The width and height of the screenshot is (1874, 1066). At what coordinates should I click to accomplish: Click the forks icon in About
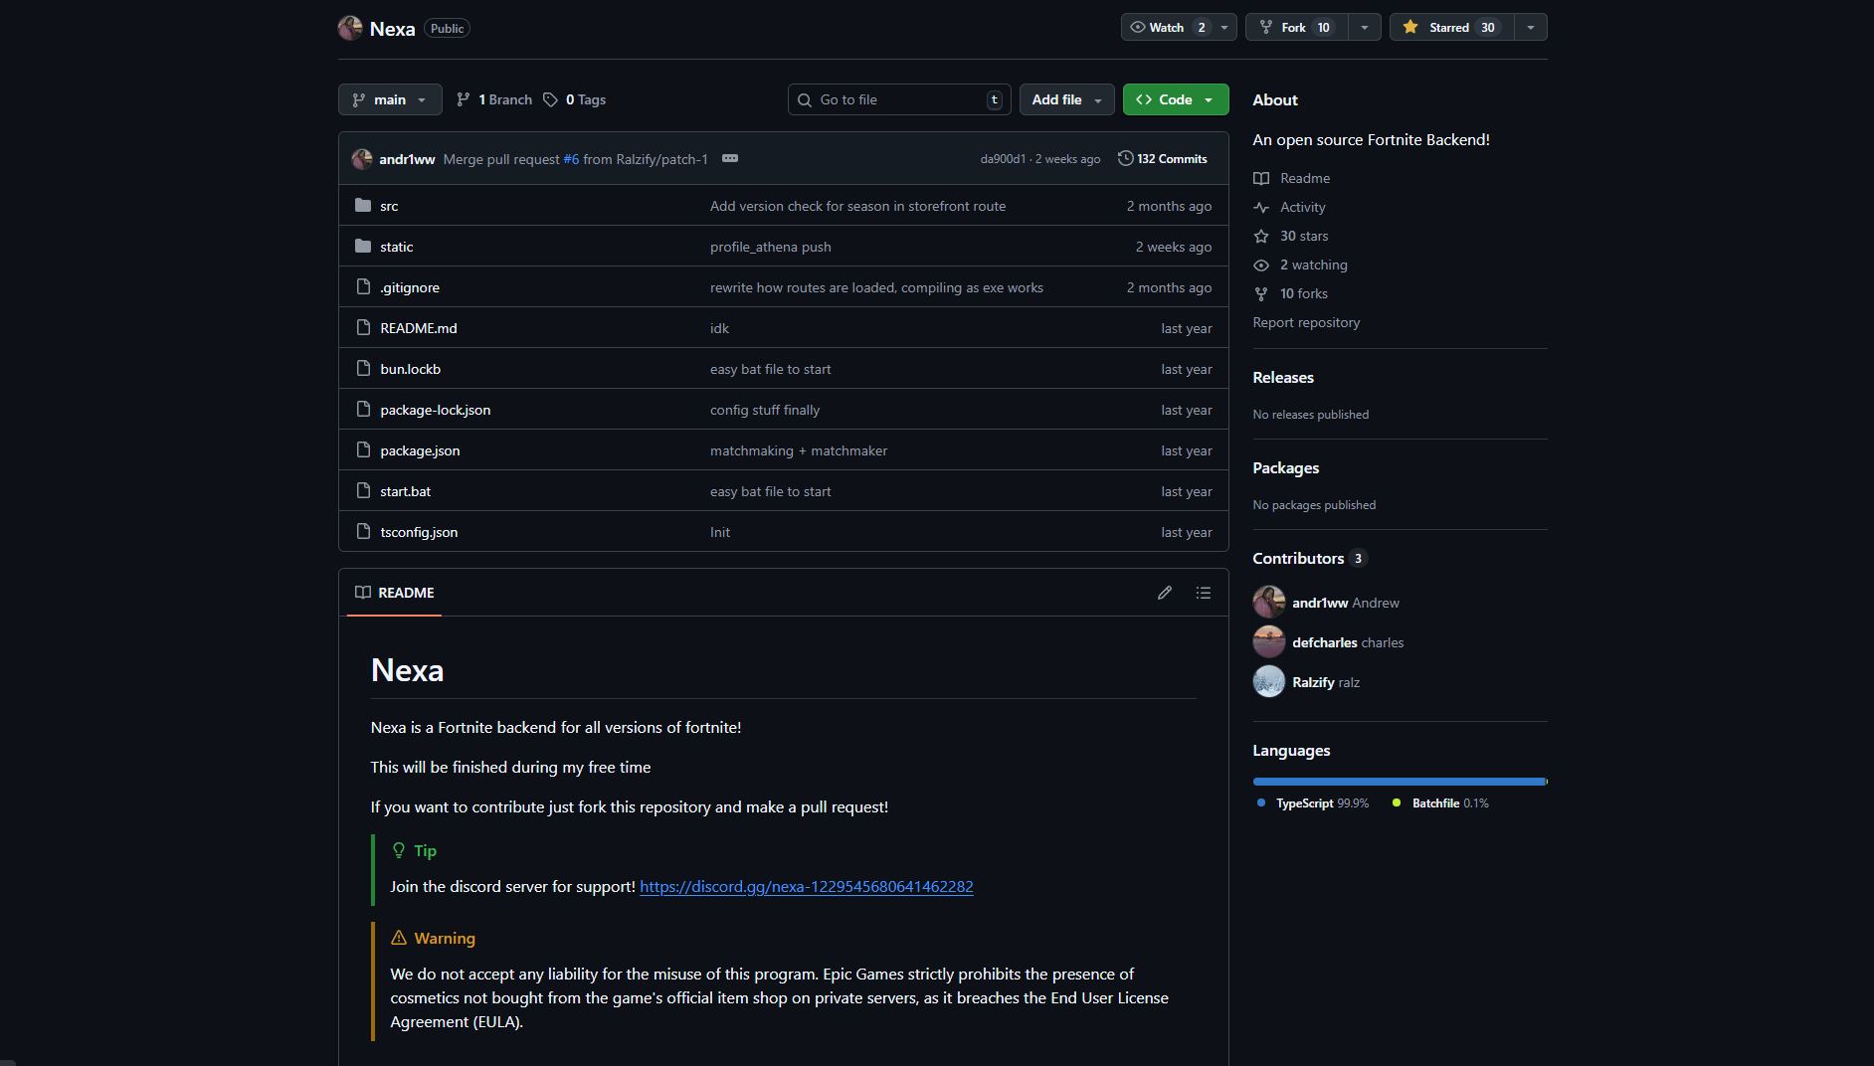pyautogui.click(x=1261, y=294)
